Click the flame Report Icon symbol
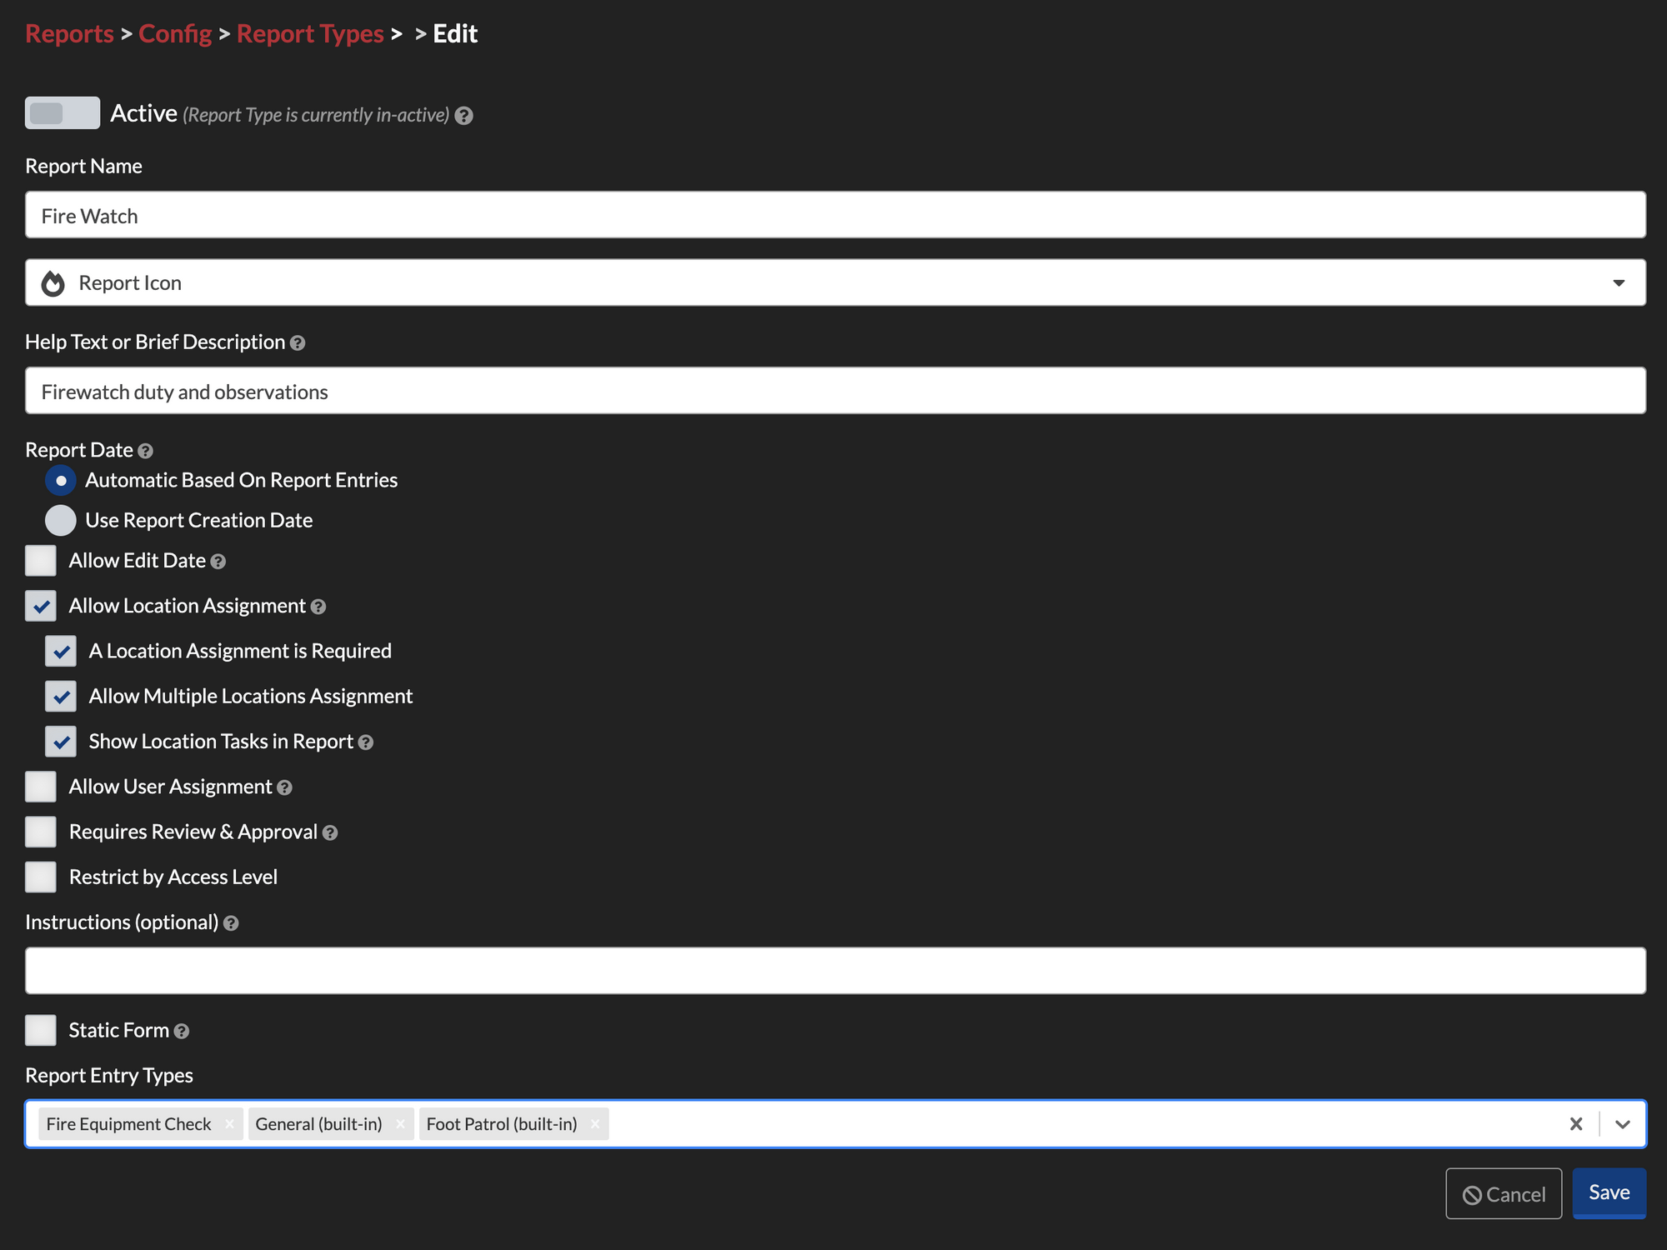The height and width of the screenshot is (1250, 1667). coord(53,283)
